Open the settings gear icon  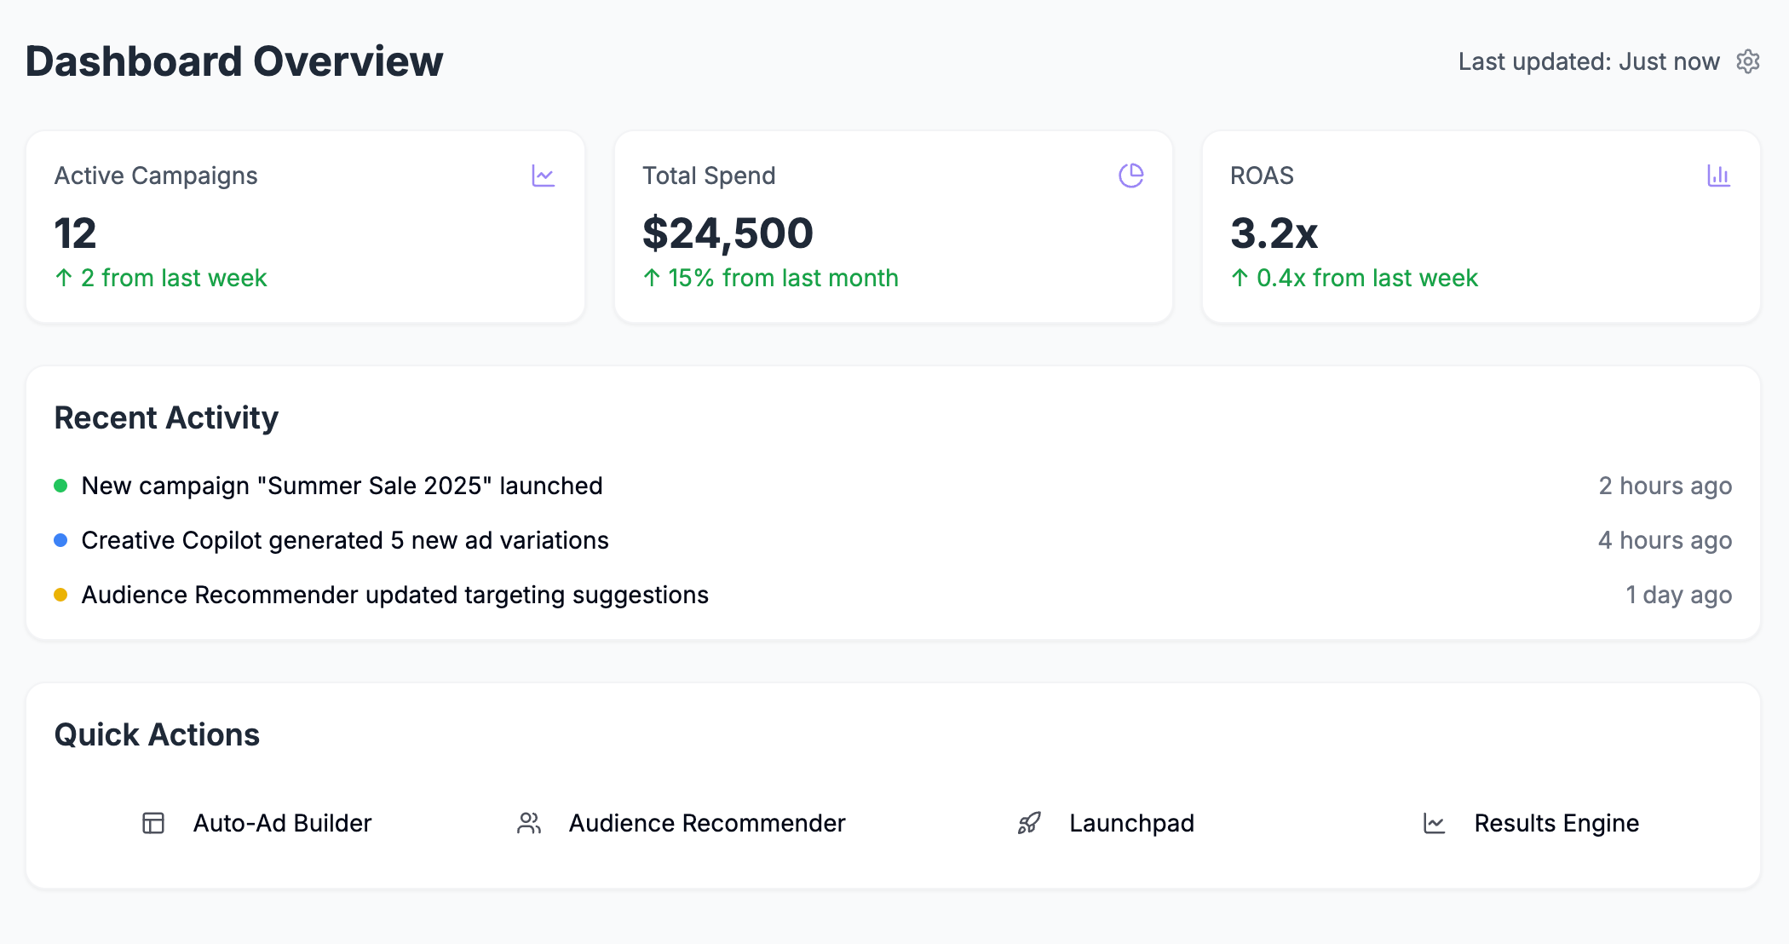tap(1748, 61)
